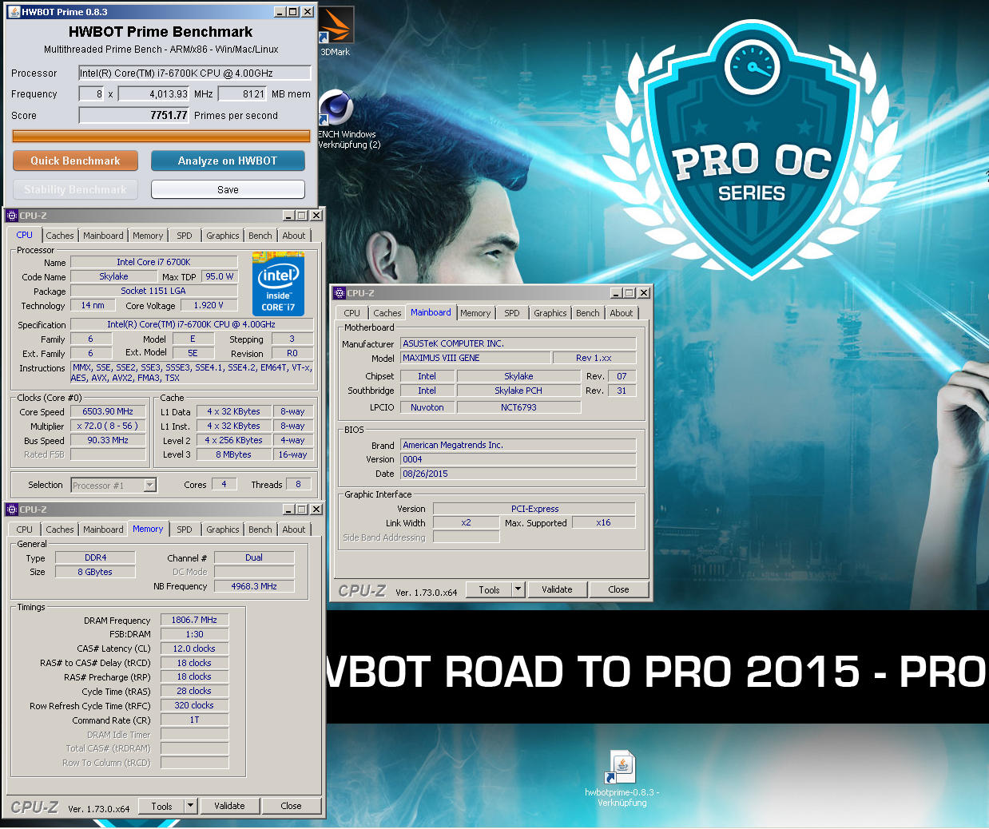Select the NB Frequency value 4968.3 MHz

pyautogui.click(x=254, y=586)
